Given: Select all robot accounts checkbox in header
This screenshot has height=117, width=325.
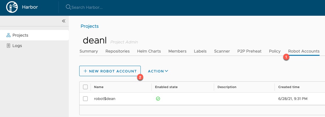Looking at the screenshot, I should click(x=85, y=87).
